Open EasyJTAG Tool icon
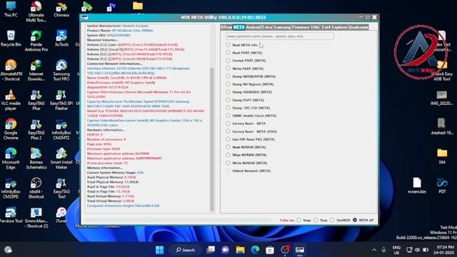 tap(61, 188)
